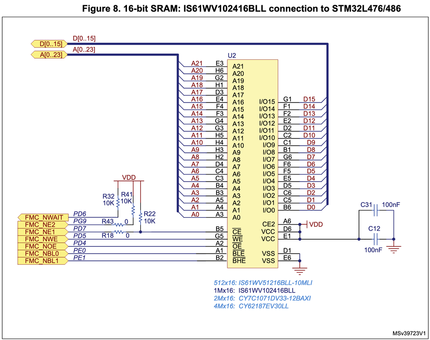This screenshot has width=430, height=340.
Task: Click the WE pin name on U2
Action: click(x=238, y=239)
